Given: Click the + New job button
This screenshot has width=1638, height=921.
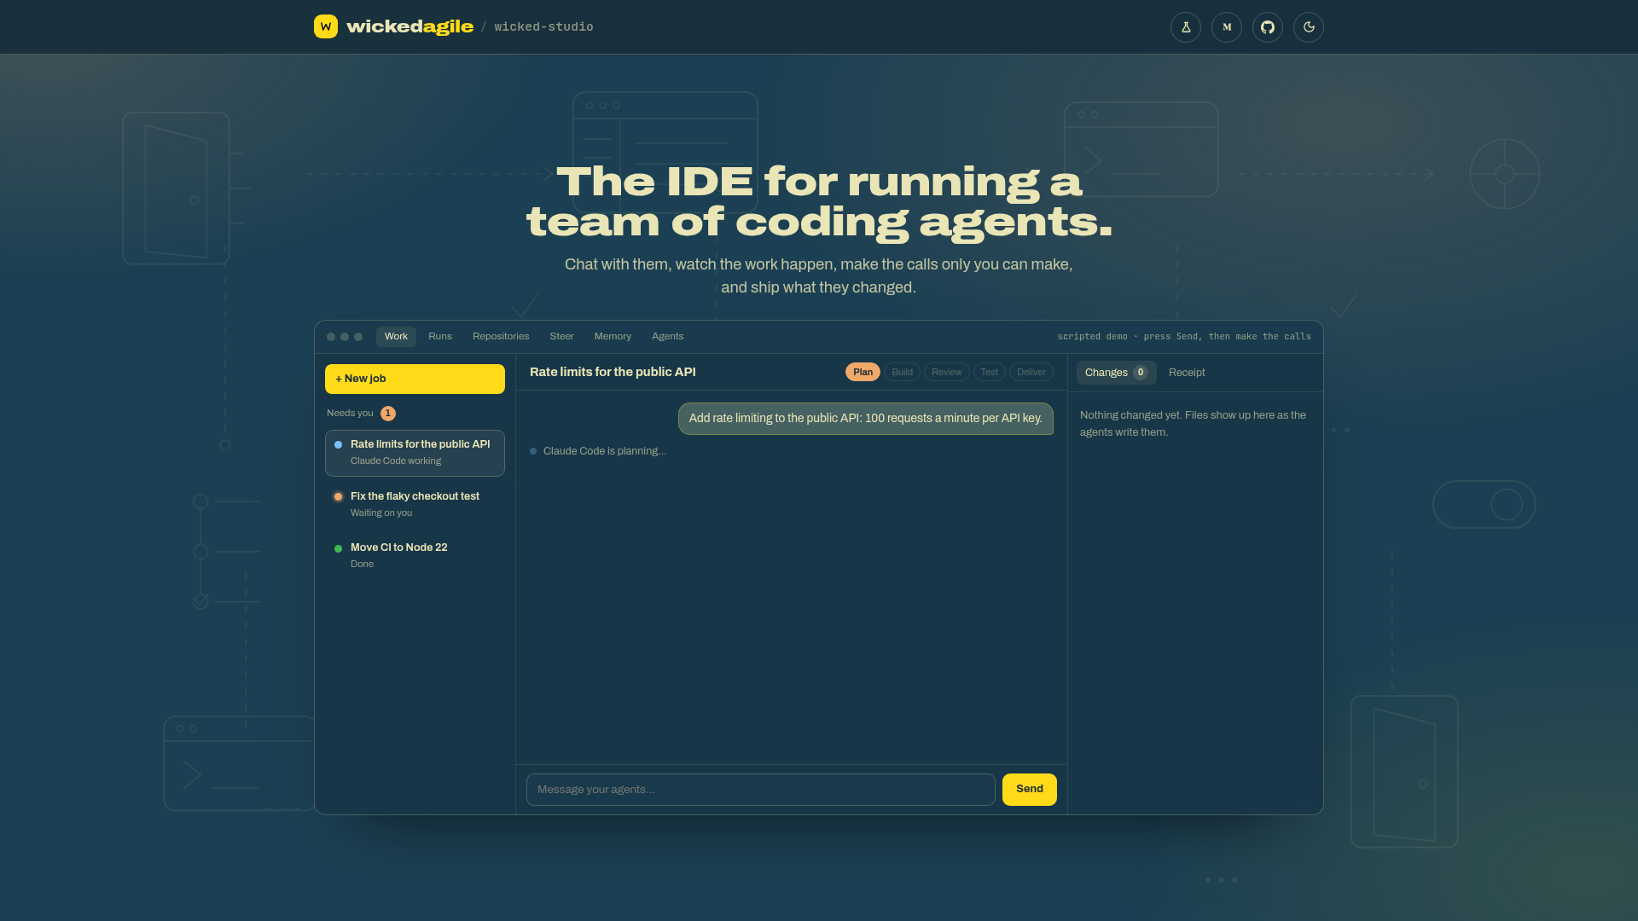Looking at the screenshot, I should tap(415, 379).
